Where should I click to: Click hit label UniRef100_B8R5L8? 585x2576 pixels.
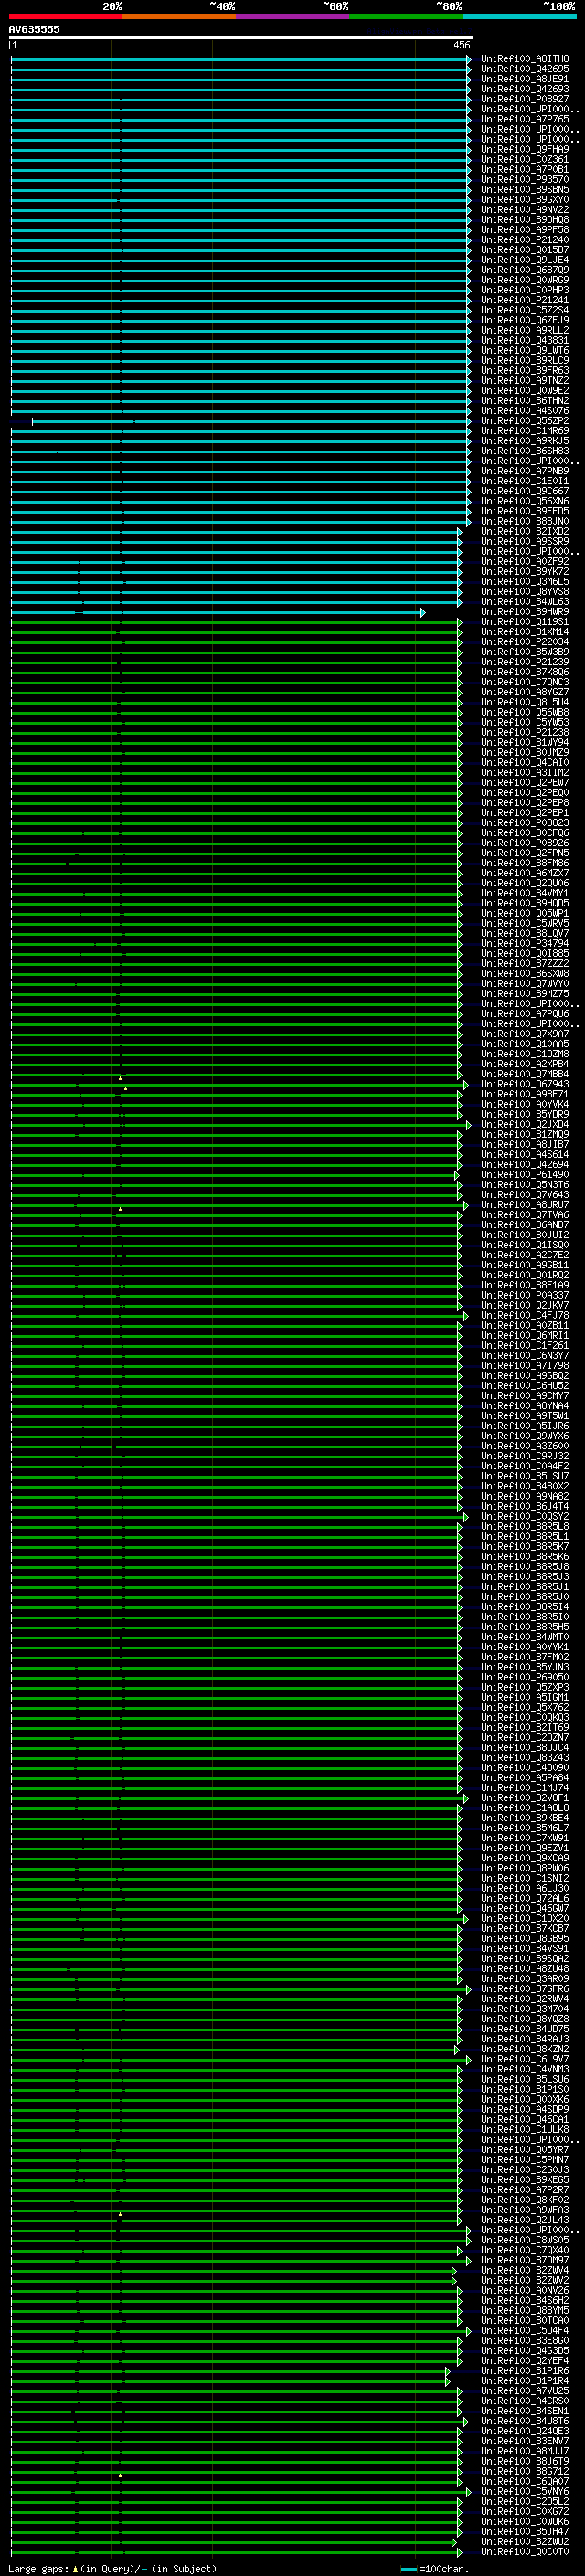(x=524, y=1526)
